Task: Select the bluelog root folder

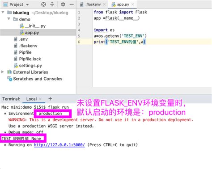Action: (21, 13)
